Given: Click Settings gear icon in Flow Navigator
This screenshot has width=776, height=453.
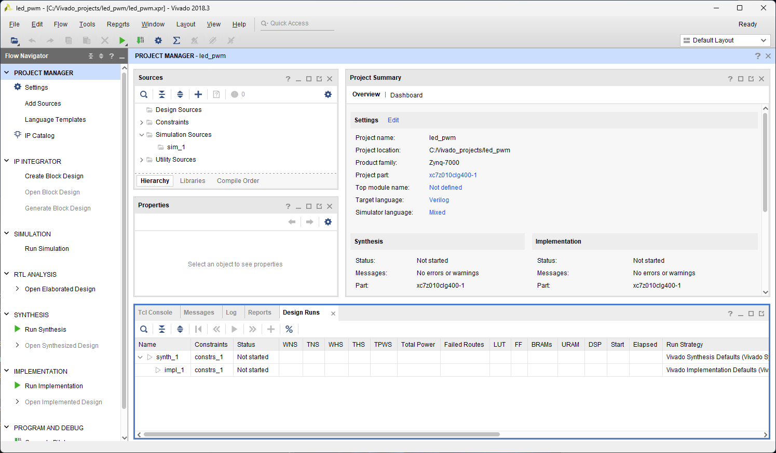Looking at the screenshot, I should pos(18,87).
